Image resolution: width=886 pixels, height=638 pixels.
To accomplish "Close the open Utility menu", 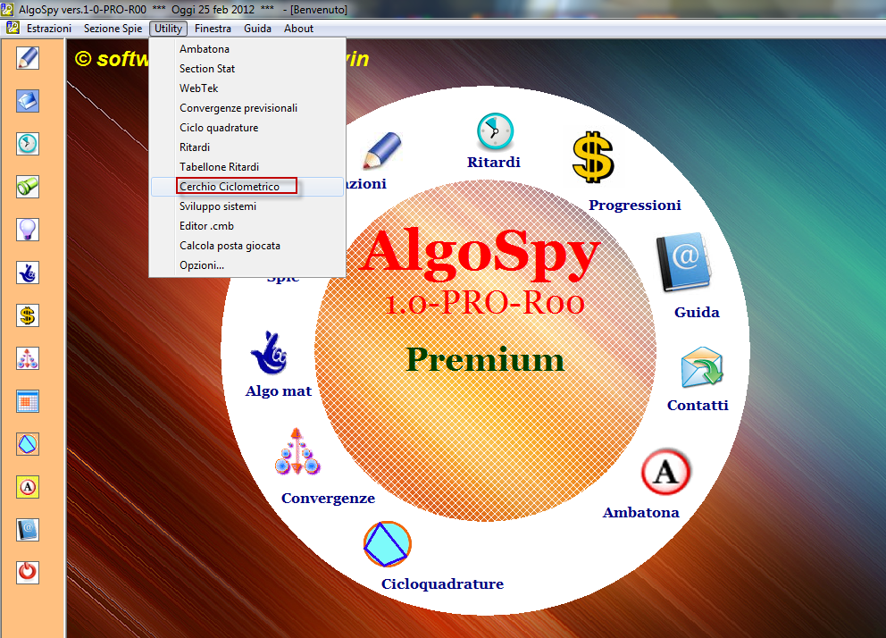I will pyautogui.click(x=169, y=29).
